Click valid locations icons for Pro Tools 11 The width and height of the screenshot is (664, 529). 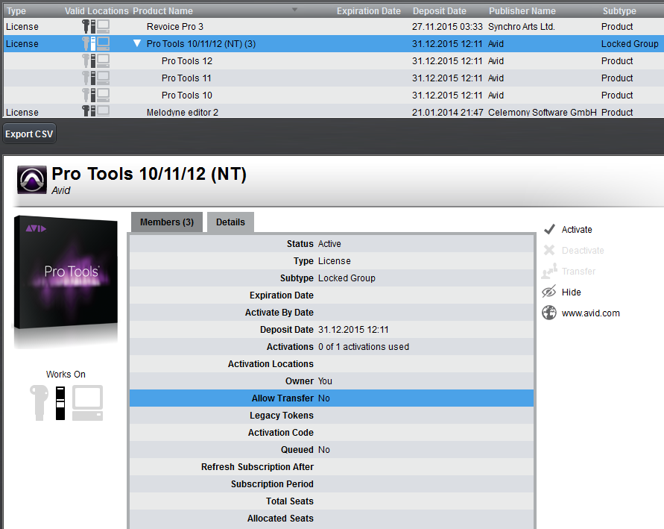pyautogui.click(x=95, y=78)
